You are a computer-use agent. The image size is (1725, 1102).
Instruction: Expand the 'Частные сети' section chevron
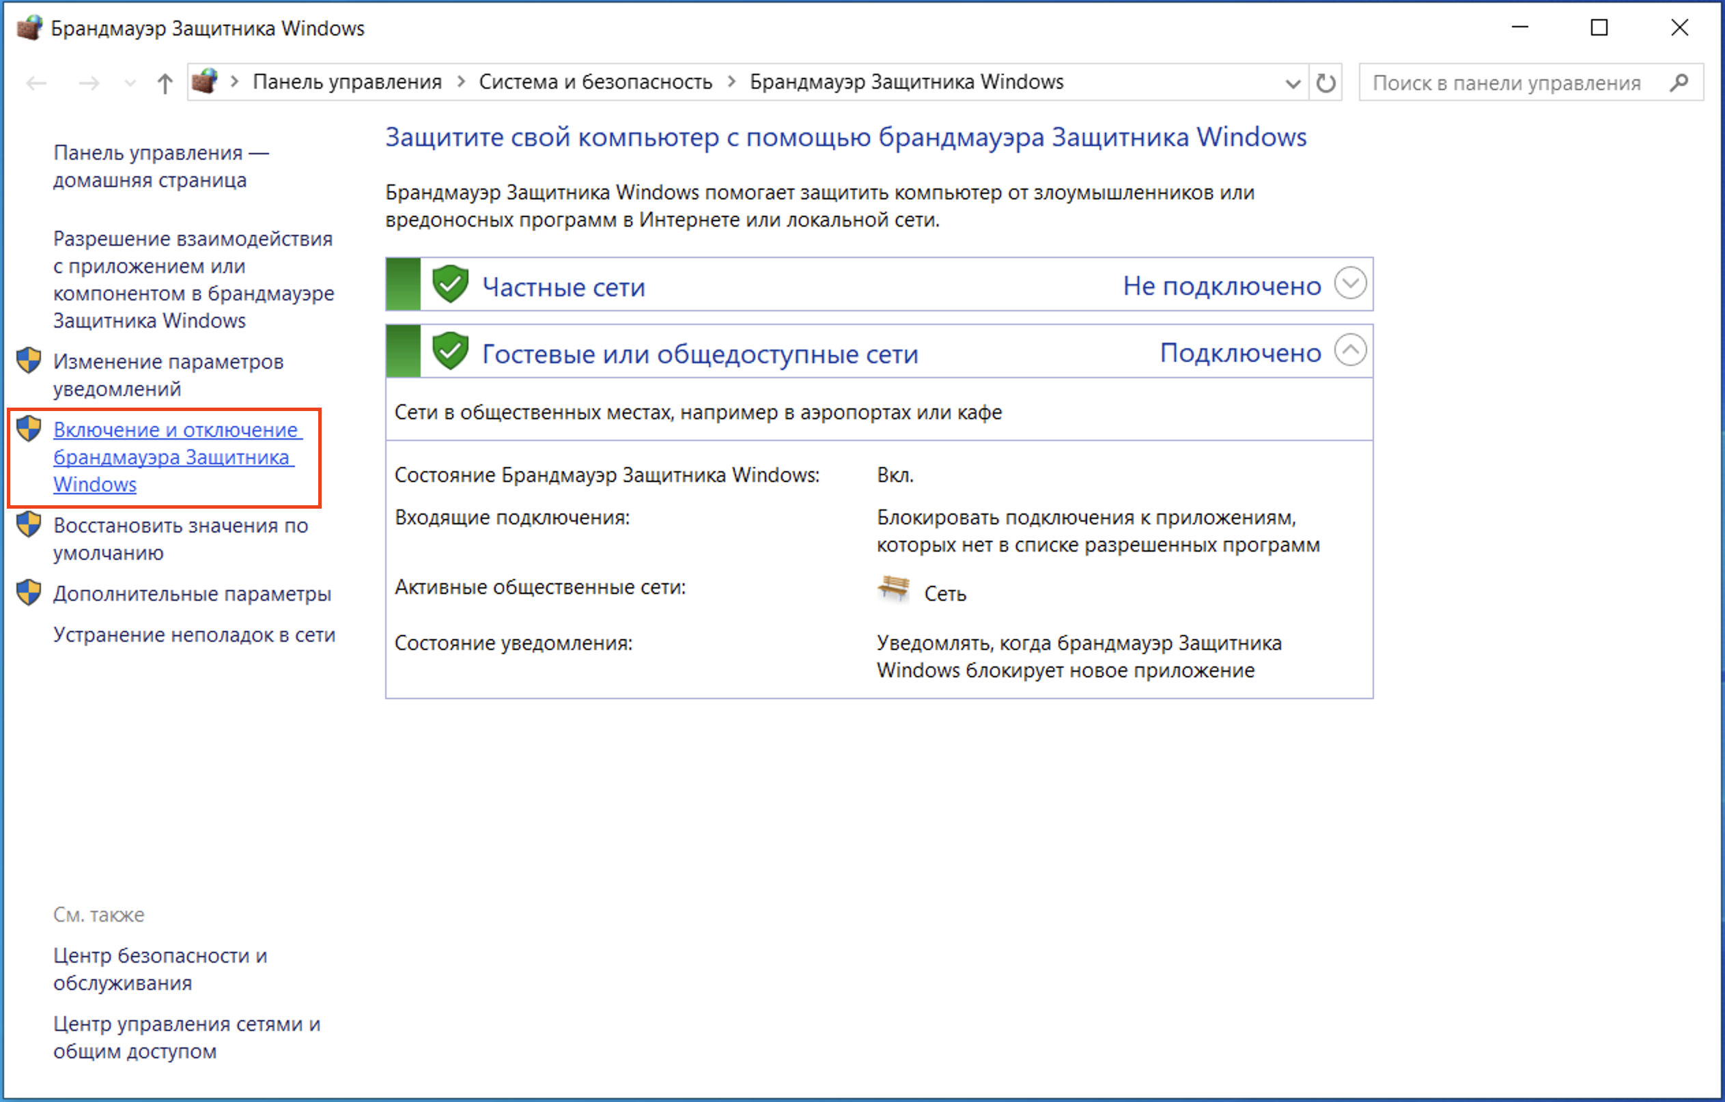click(x=1350, y=283)
